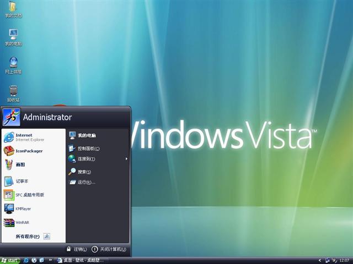Click the tray icon beside the clock
Image resolution: width=353 pixels, height=264 pixels.
point(335,260)
